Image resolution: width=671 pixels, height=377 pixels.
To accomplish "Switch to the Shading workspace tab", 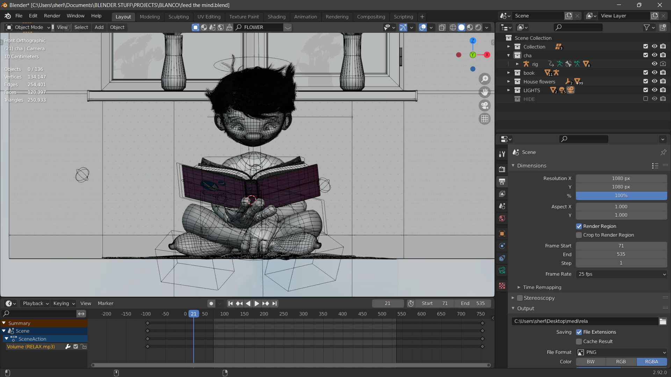I will pyautogui.click(x=276, y=17).
